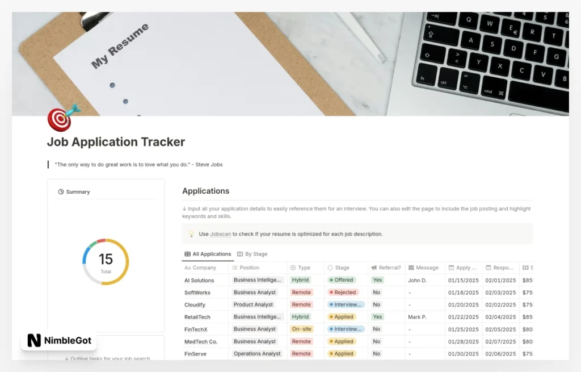Click the Stage column status icon

pyautogui.click(x=330, y=267)
